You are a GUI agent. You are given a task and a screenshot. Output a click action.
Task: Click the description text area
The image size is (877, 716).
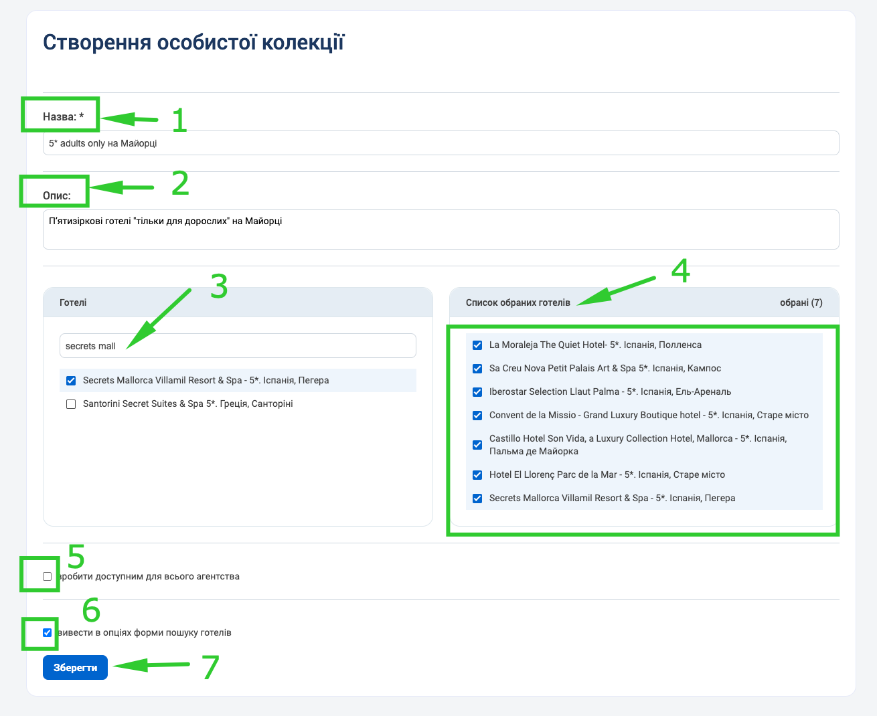[441, 230]
